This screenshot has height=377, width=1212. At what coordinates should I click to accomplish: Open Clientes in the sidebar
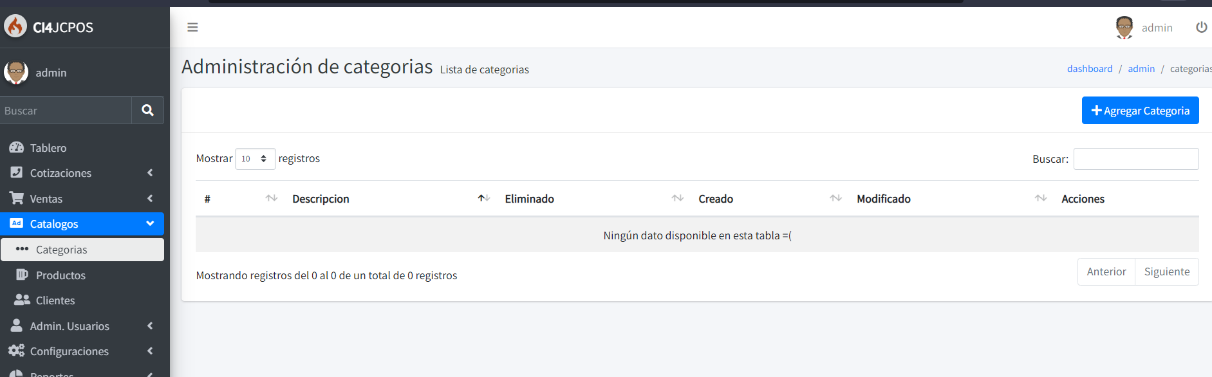coord(55,300)
